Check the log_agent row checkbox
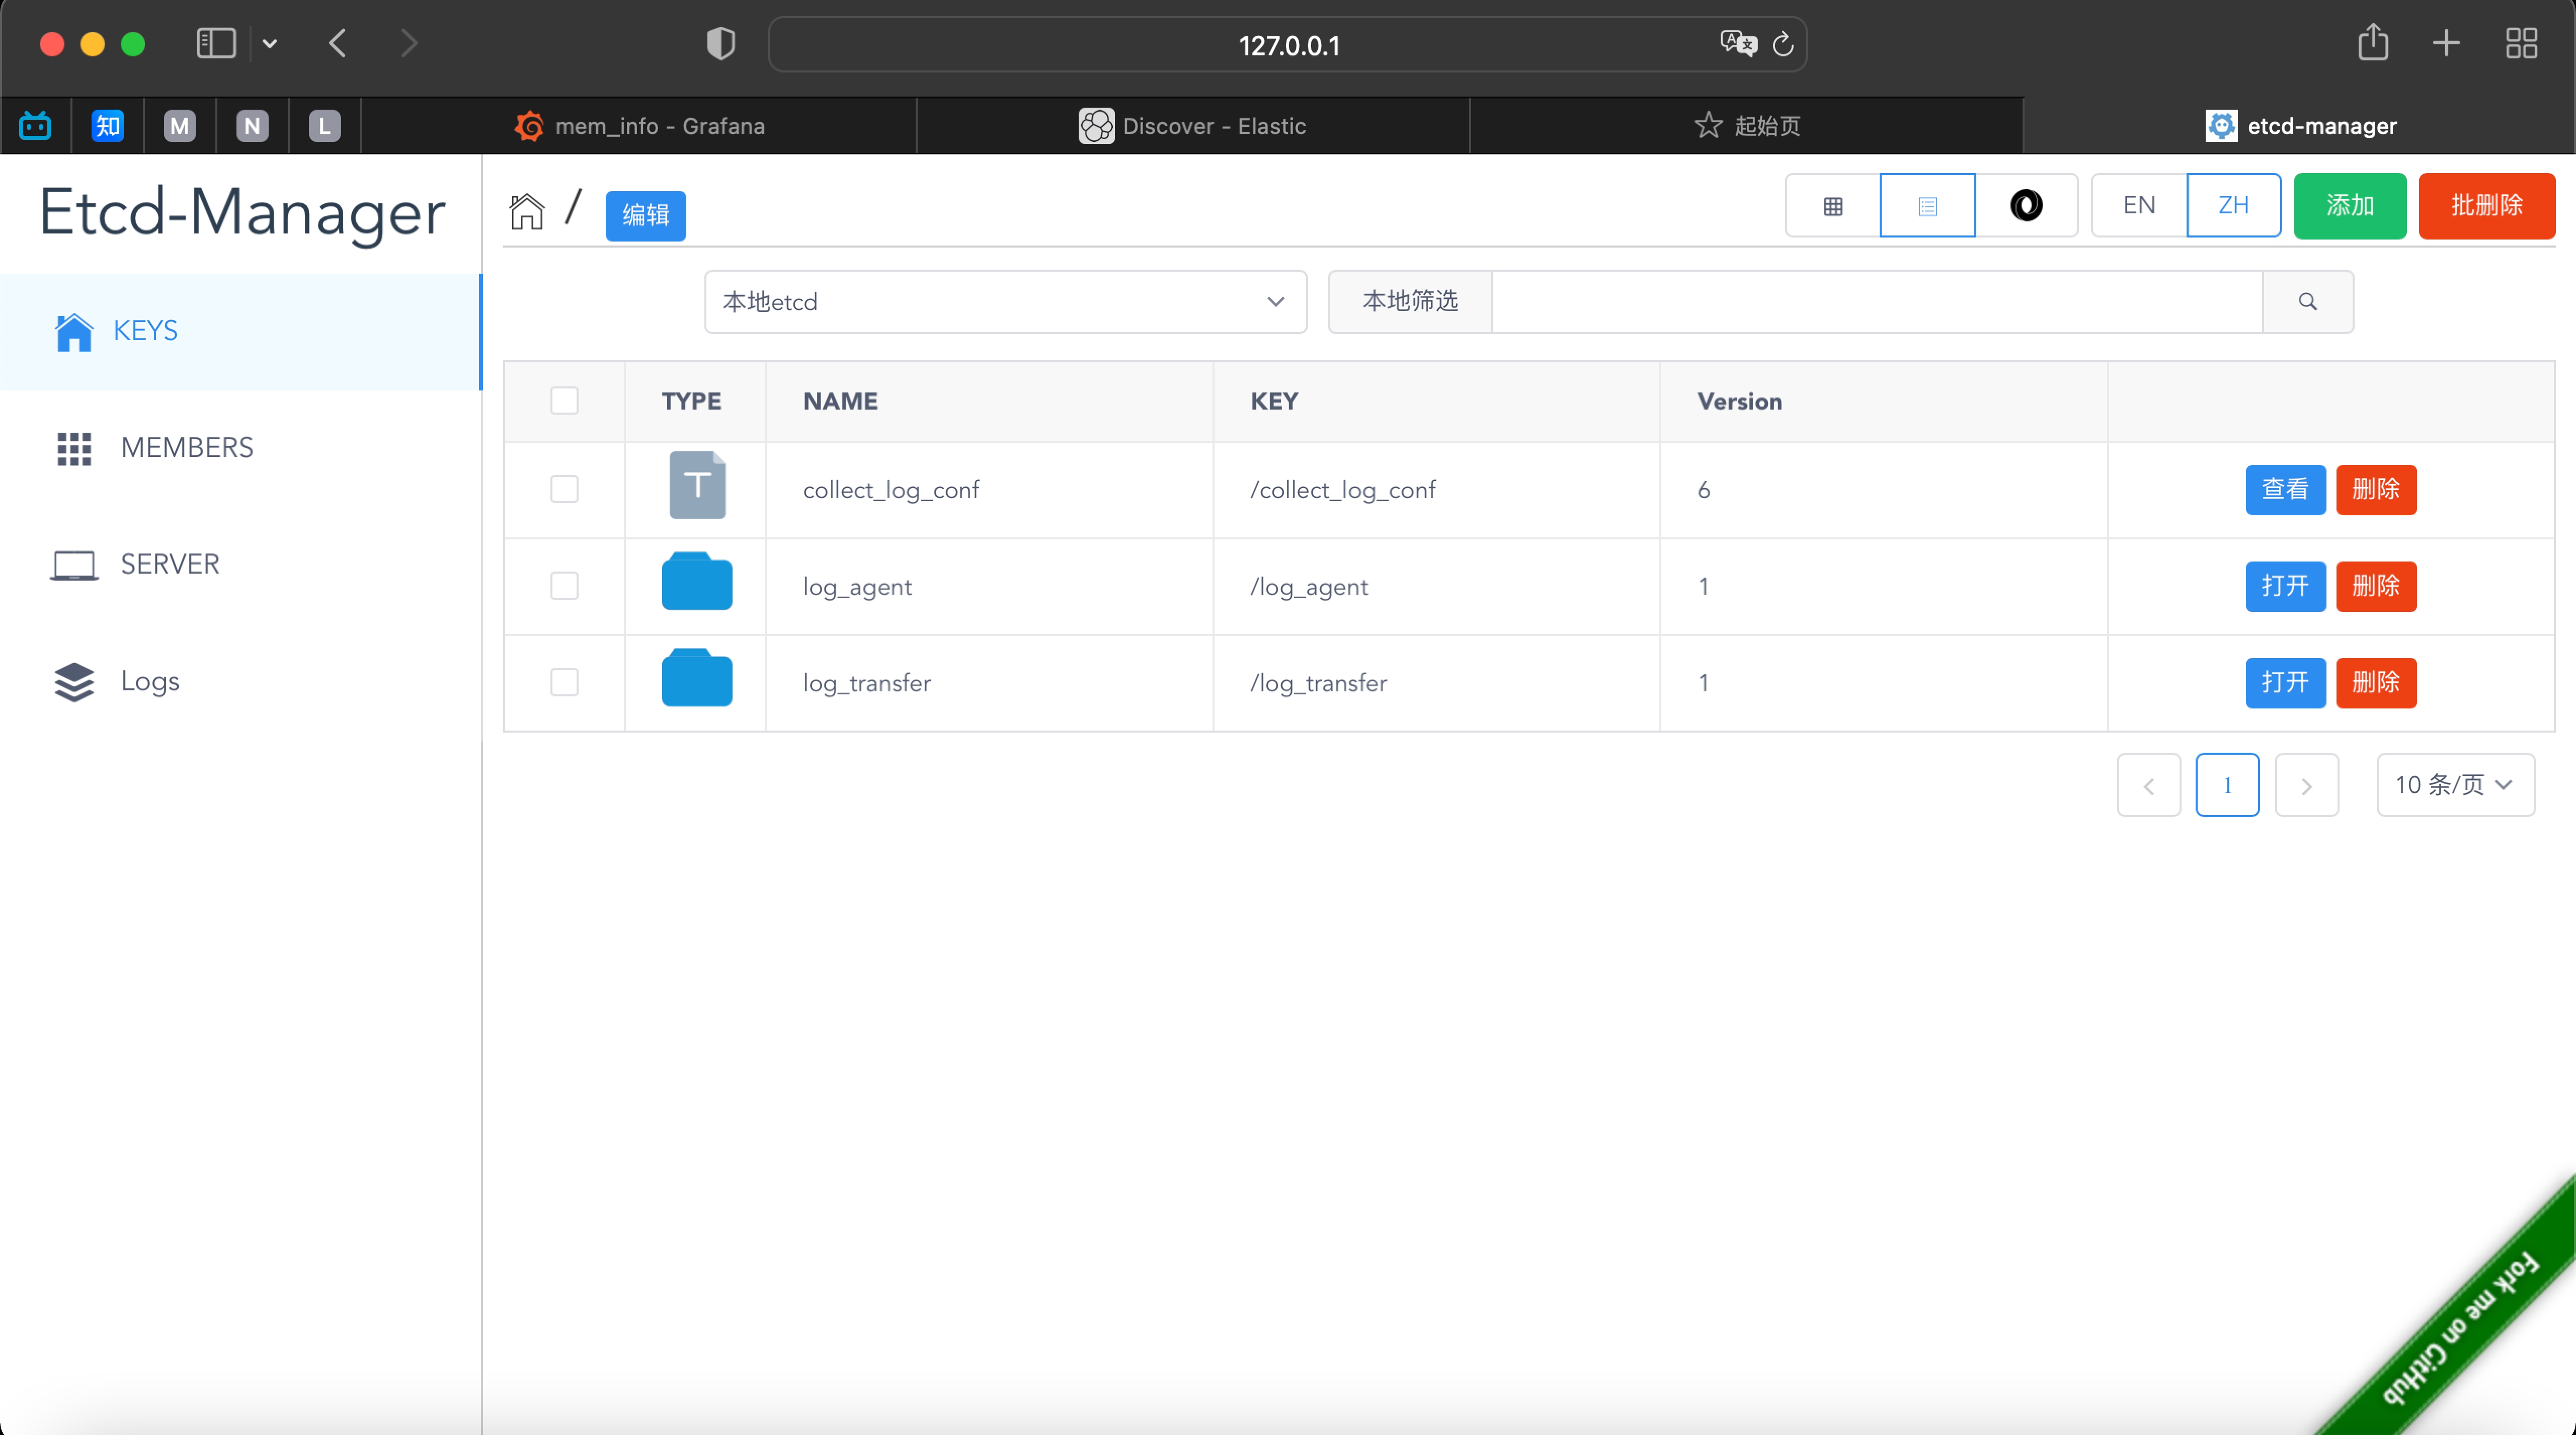Screen dimensions: 2576x1435 pyautogui.click(x=565, y=586)
